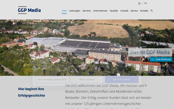This screenshot has width=174, height=109.
Task: Click the Zum Imagefilm button
Action: click(x=161, y=59)
